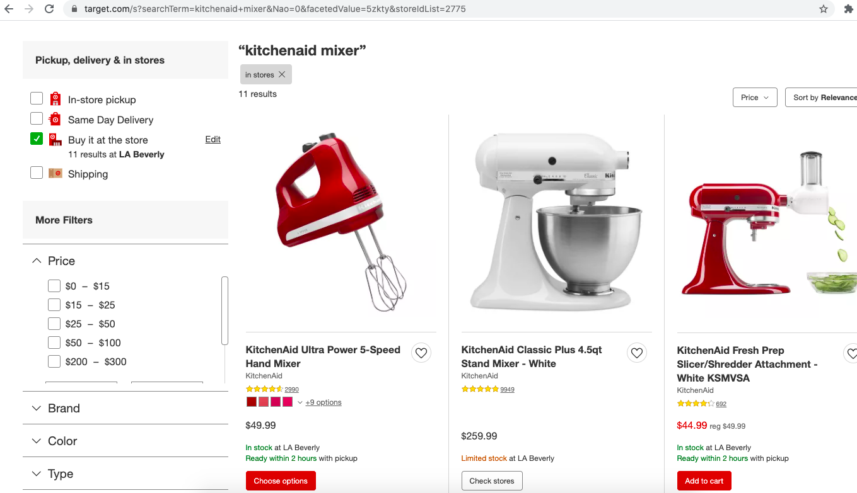Go back using the browser back arrow
The width and height of the screenshot is (857, 493).
pos(9,9)
